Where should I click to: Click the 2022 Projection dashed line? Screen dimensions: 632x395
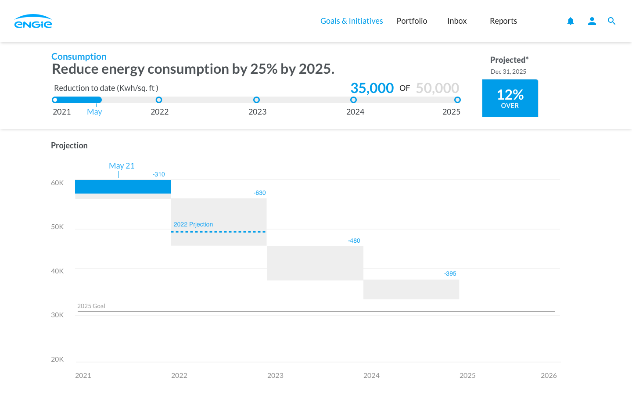pos(218,232)
